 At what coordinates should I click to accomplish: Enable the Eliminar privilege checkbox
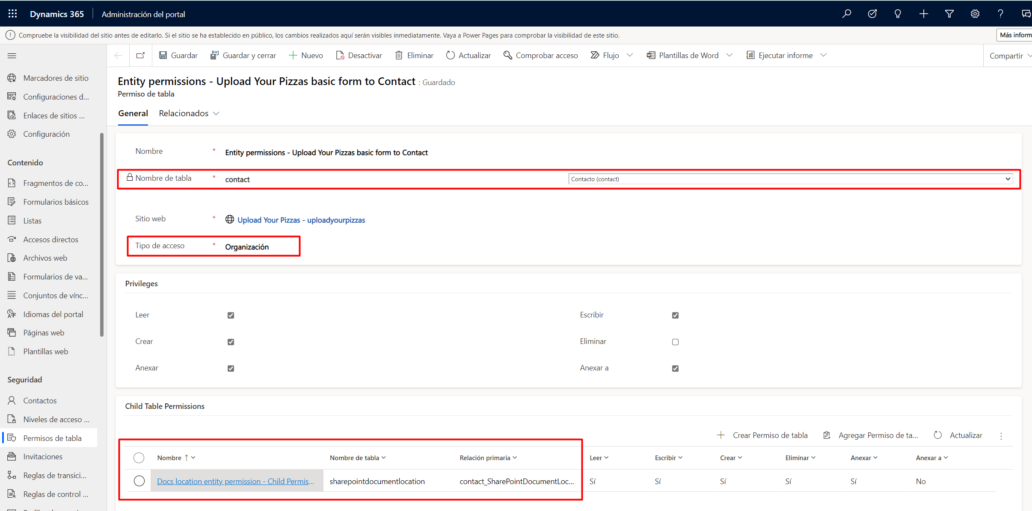point(675,342)
